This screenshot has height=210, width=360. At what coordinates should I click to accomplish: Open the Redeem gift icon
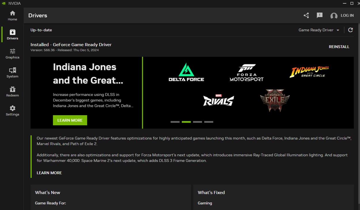(12, 91)
